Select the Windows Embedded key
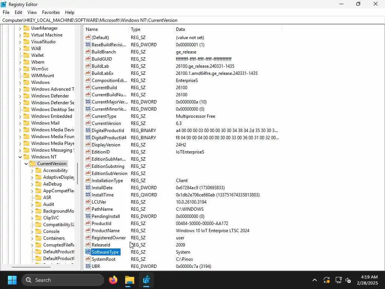 (x=52, y=116)
